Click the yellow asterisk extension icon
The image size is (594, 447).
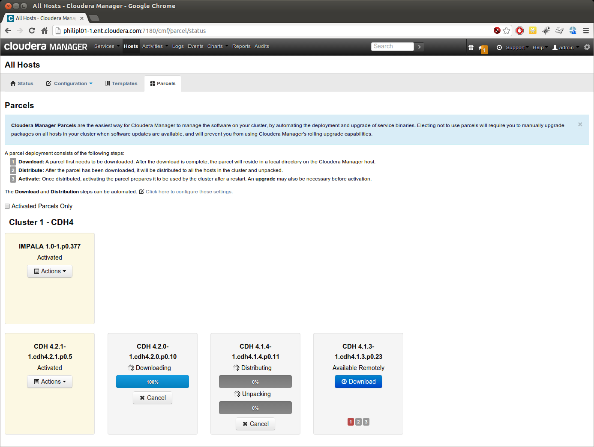(533, 30)
